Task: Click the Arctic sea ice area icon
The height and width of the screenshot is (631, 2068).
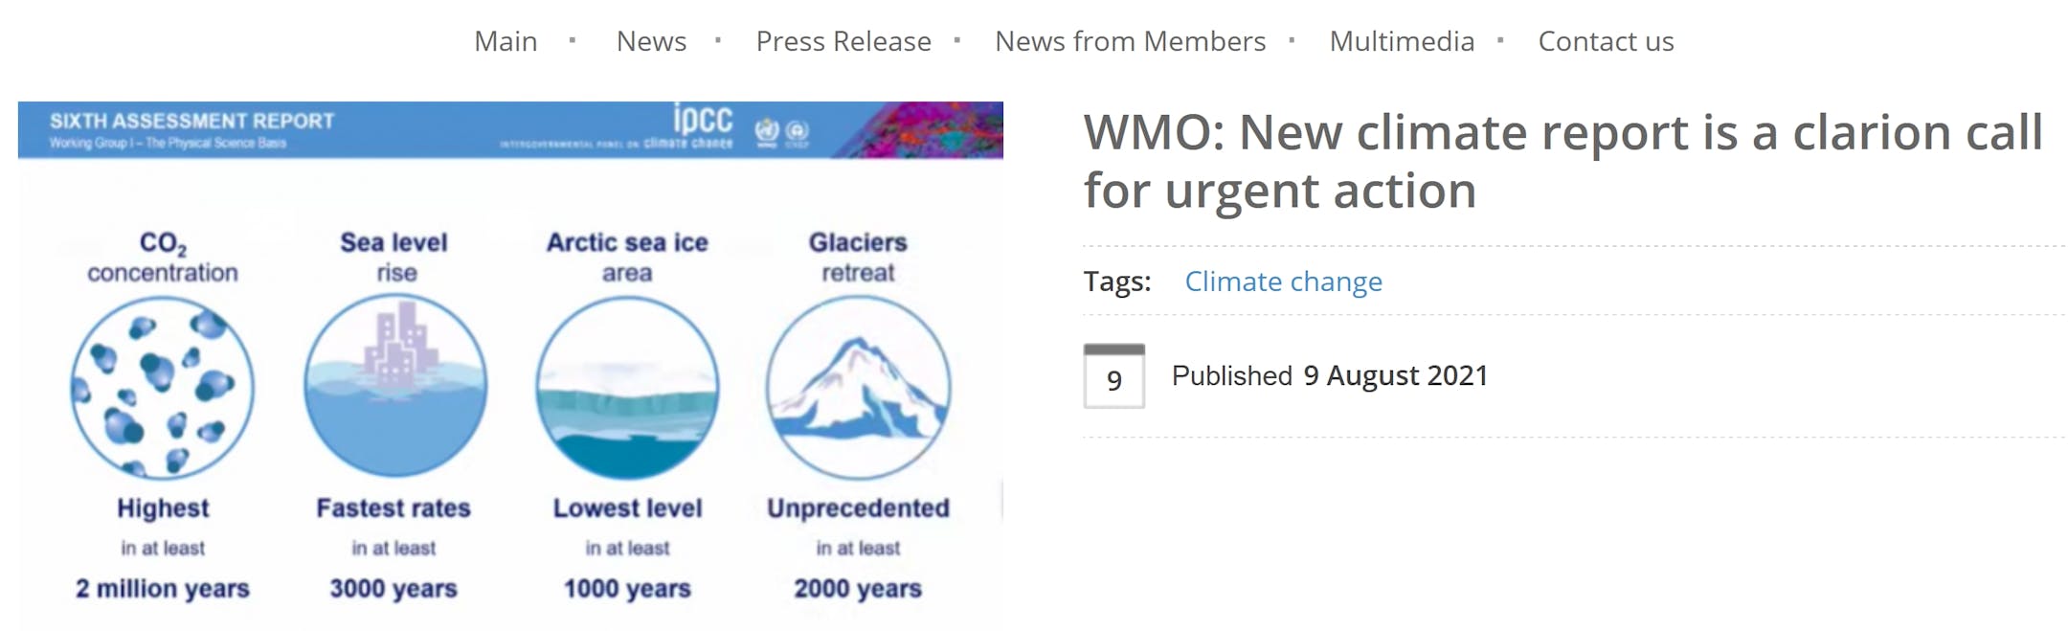Action: pos(627,387)
